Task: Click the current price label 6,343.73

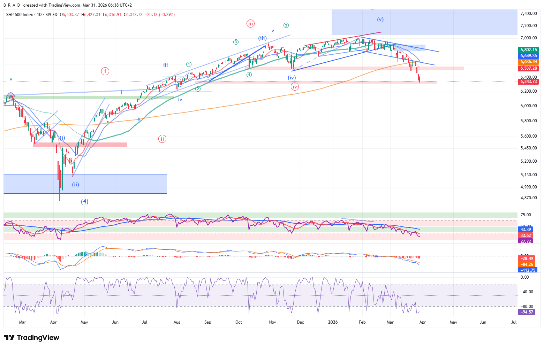Action: 528,82
